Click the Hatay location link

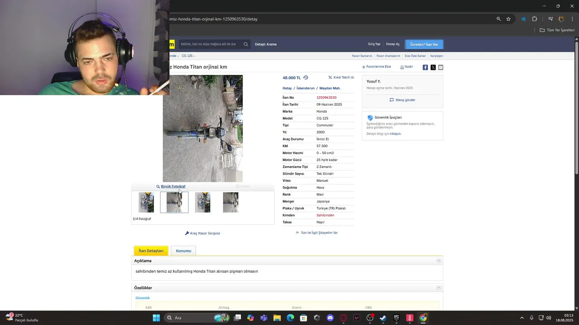(x=287, y=88)
